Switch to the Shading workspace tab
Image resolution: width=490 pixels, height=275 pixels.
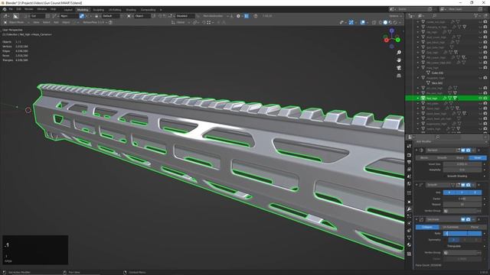click(x=131, y=10)
